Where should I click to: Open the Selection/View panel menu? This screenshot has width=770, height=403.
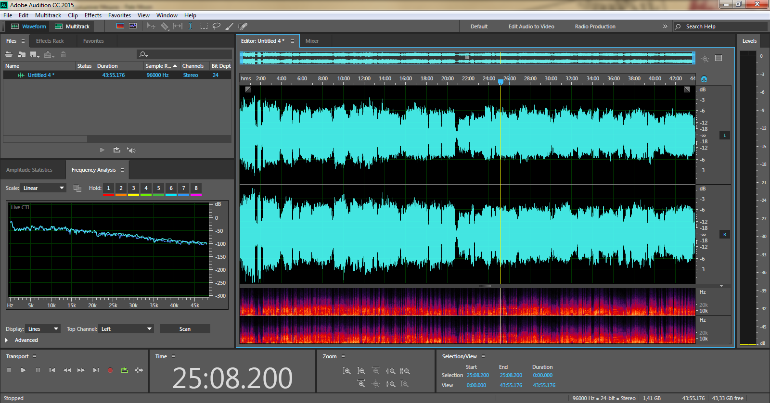click(x=483, y=356)
